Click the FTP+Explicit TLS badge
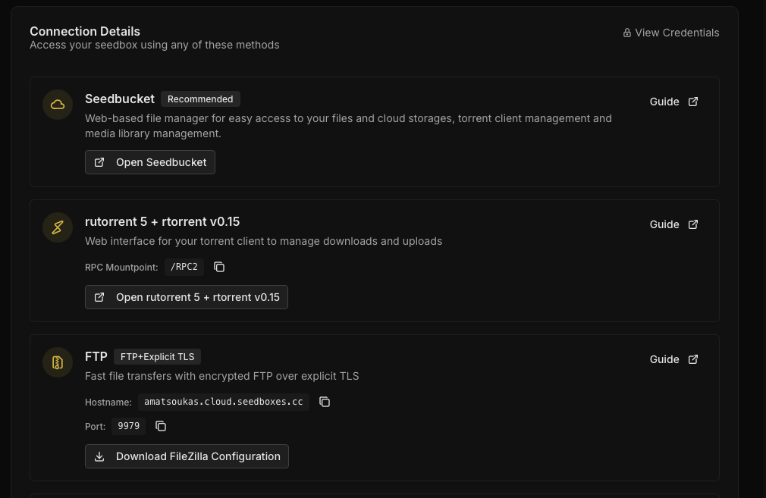Screen dimensions: 766x498 pos(157,356)
